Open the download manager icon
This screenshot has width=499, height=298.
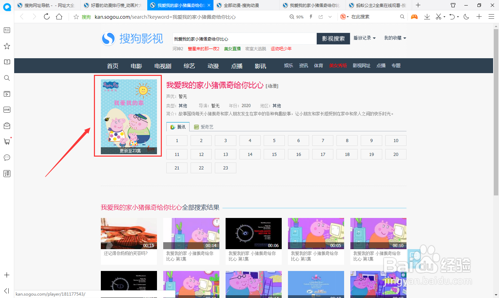[x=427, y=16]
